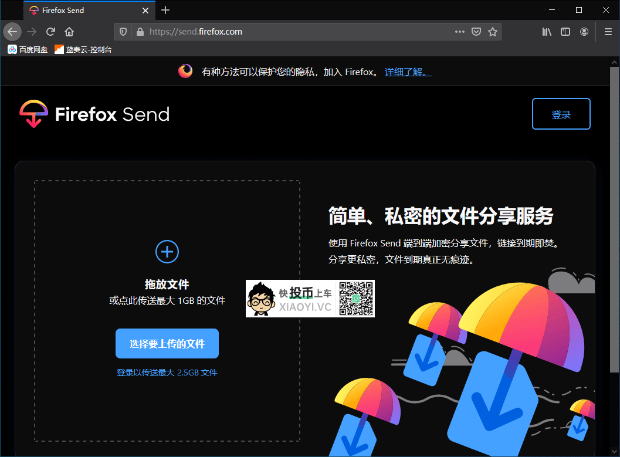The width and height of the screenshot is (620, 457).
Task: Click 登录以传送最大 2.5GB 文件 link
Action: tap(167, 373)
